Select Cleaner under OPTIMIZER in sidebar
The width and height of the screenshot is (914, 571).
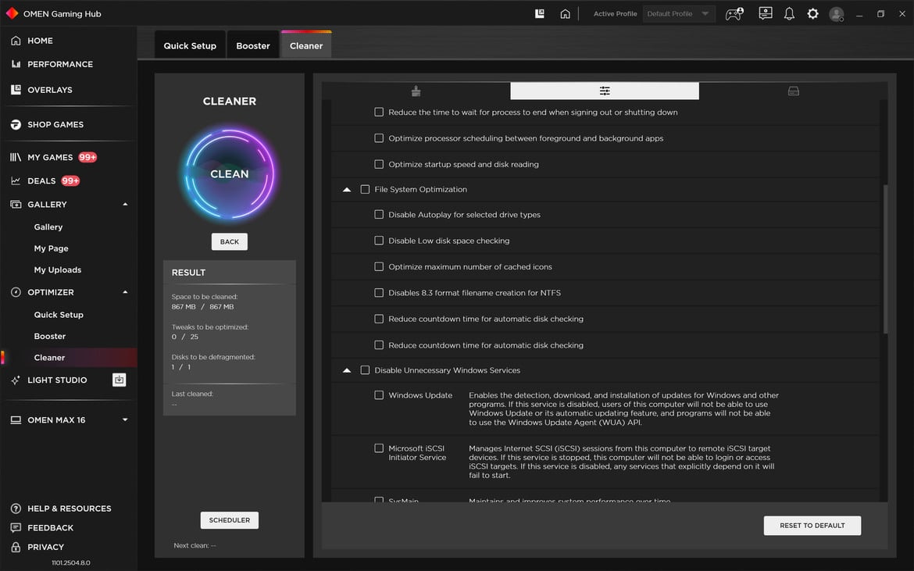coord(49,358)
